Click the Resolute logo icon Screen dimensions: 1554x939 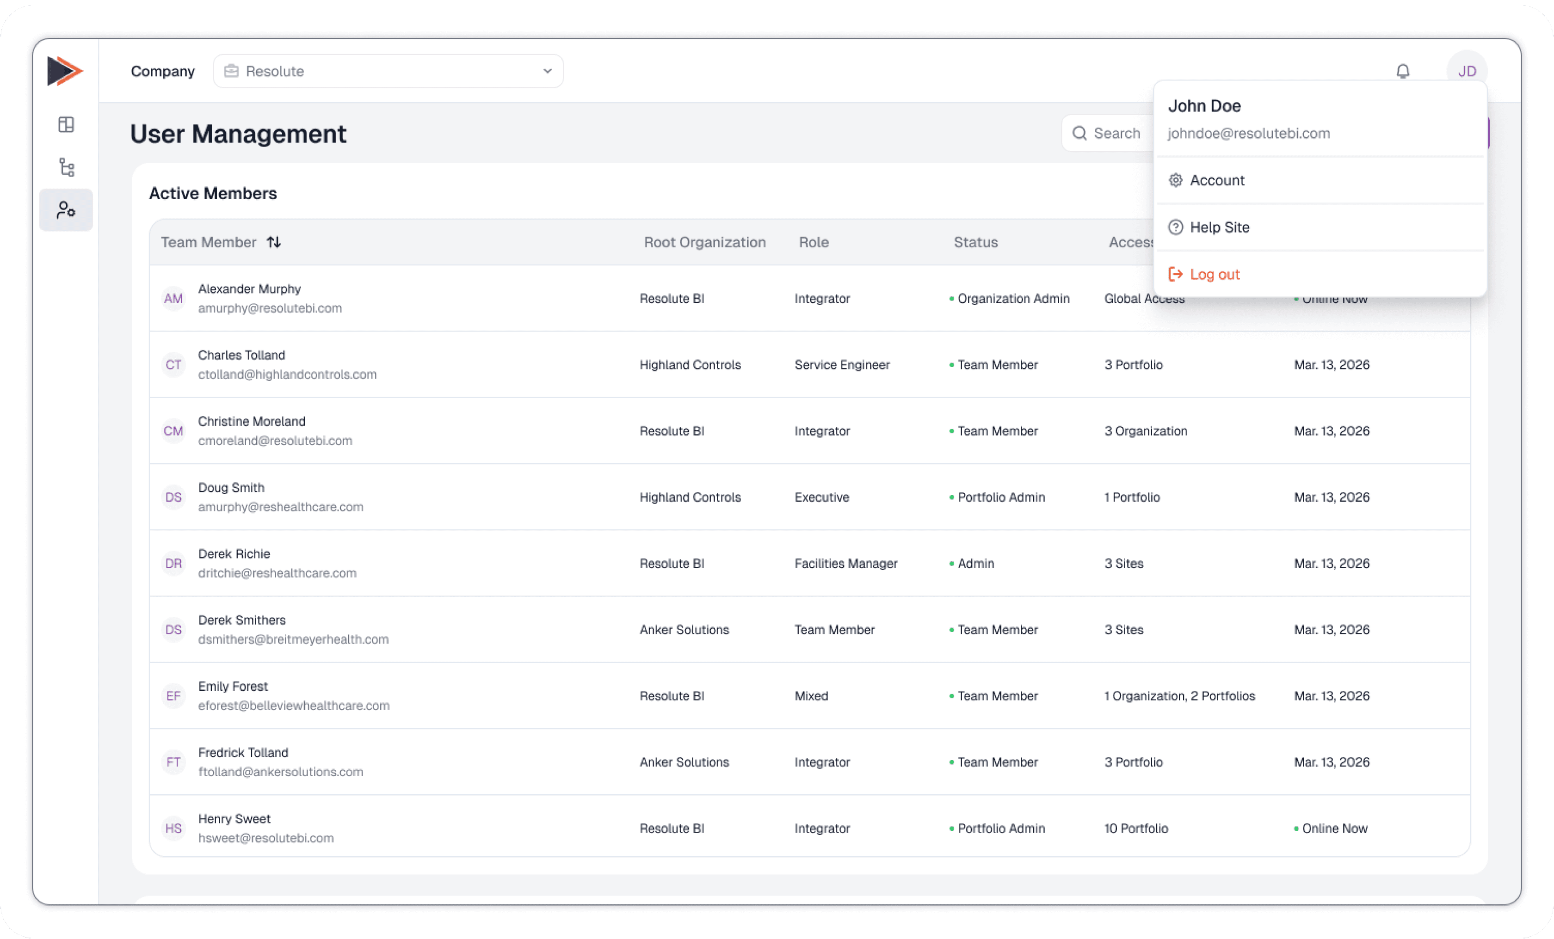65,71
